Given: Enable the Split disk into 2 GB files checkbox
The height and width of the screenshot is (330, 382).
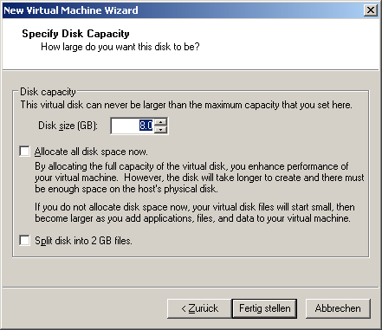Looking at the screenshot, I should (x=24, y=240).
